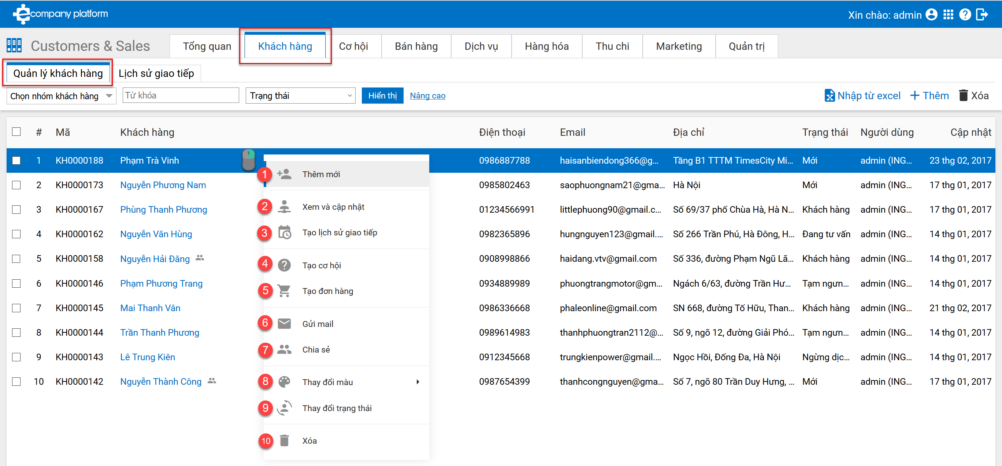Toggle the select-all checkbox in table header
This screenshot has height=466, width=1002.
coord(16,132)
